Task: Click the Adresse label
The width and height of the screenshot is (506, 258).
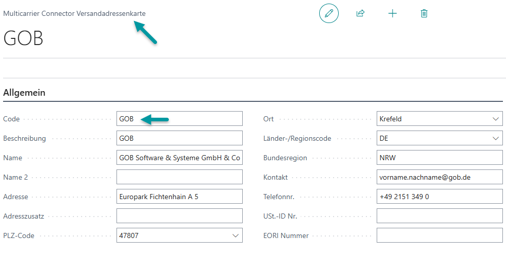Action: [x=15, y=197]
